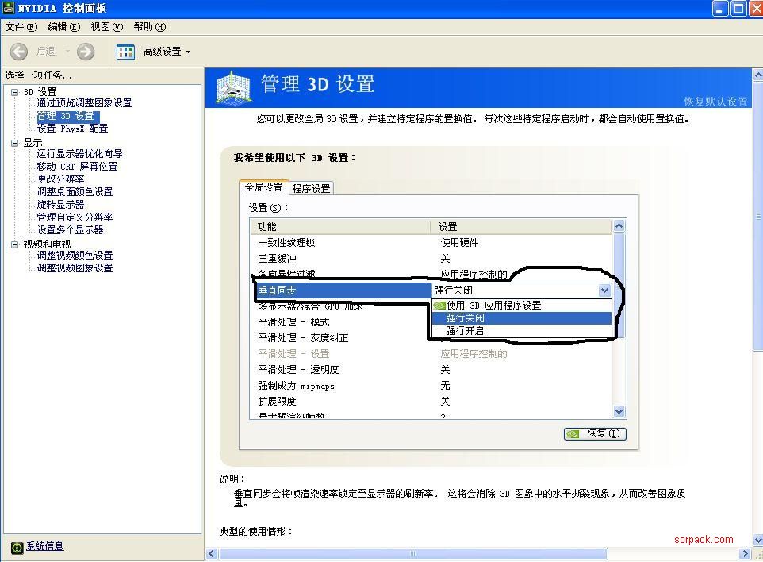Click the 系统信息 icon at bottom left
Screen dimensions: 763x562
click(x=17, y=547)
